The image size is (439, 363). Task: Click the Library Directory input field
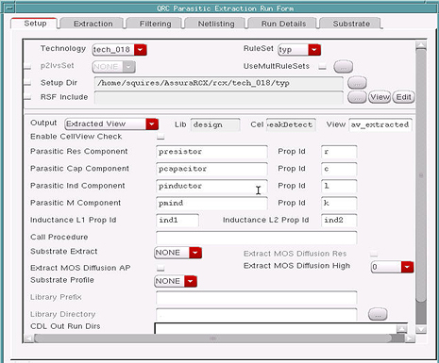[257, 314]
